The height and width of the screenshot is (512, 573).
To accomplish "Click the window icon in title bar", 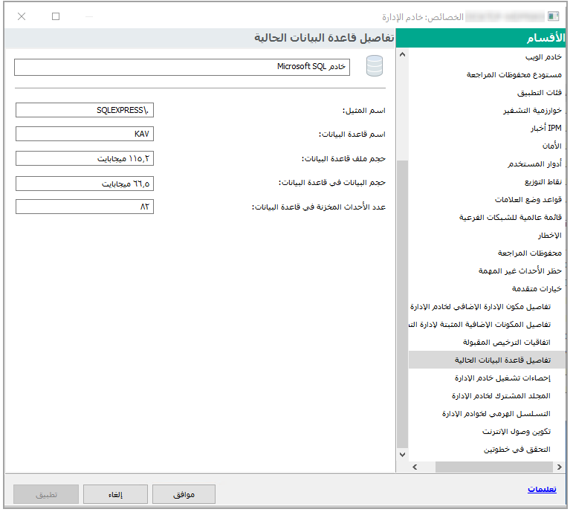I will [553, 16].
